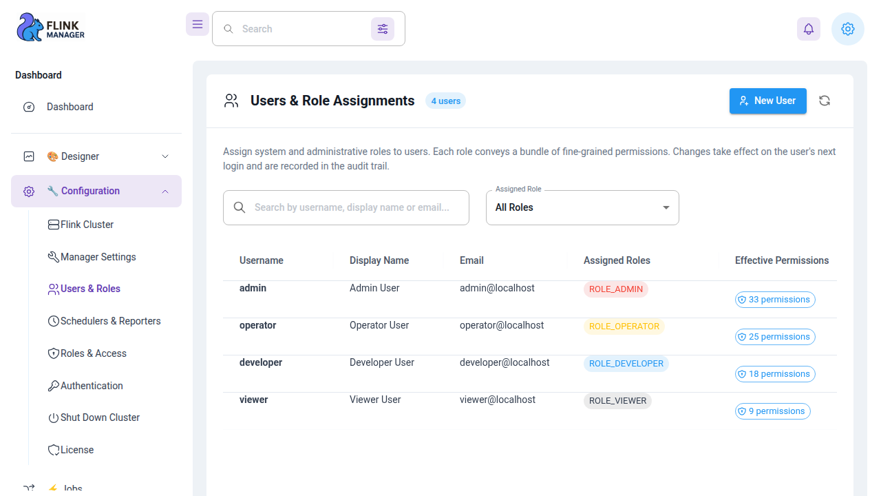The width and height of the screenshot is (881, 496).
Task: Open the search filter options icon
Action: coord(383,29)
